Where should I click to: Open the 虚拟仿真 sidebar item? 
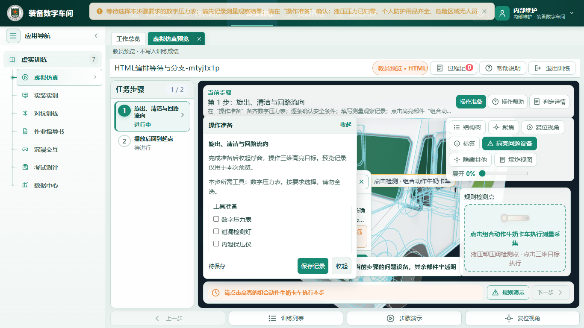coord(59,77)
